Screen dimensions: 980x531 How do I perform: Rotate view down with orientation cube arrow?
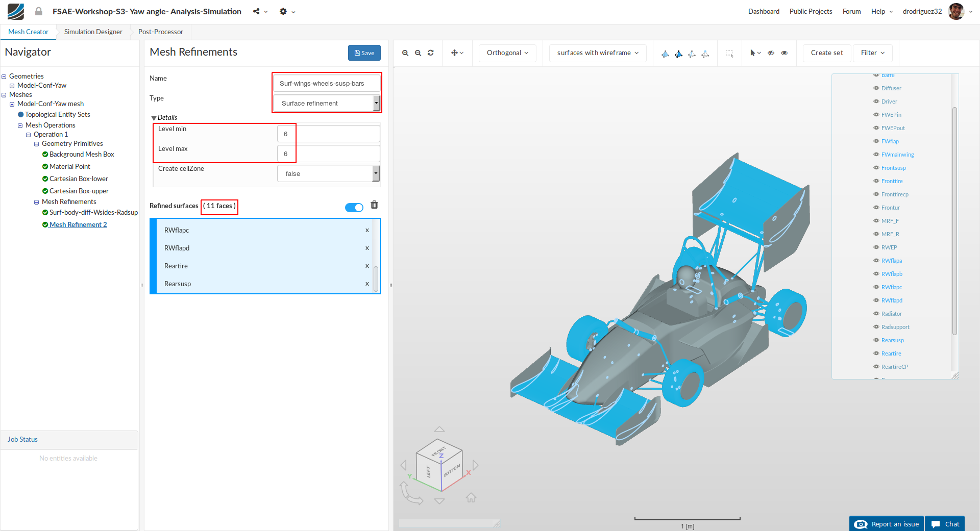pyautogui.click(x=439, y=501)
